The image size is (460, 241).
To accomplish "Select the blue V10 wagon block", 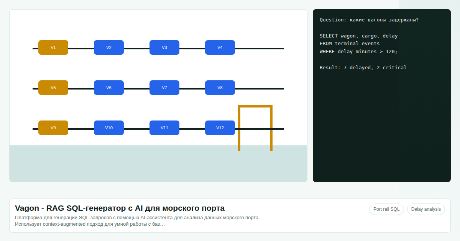I will pyautogui.click(x=109, y=128).
